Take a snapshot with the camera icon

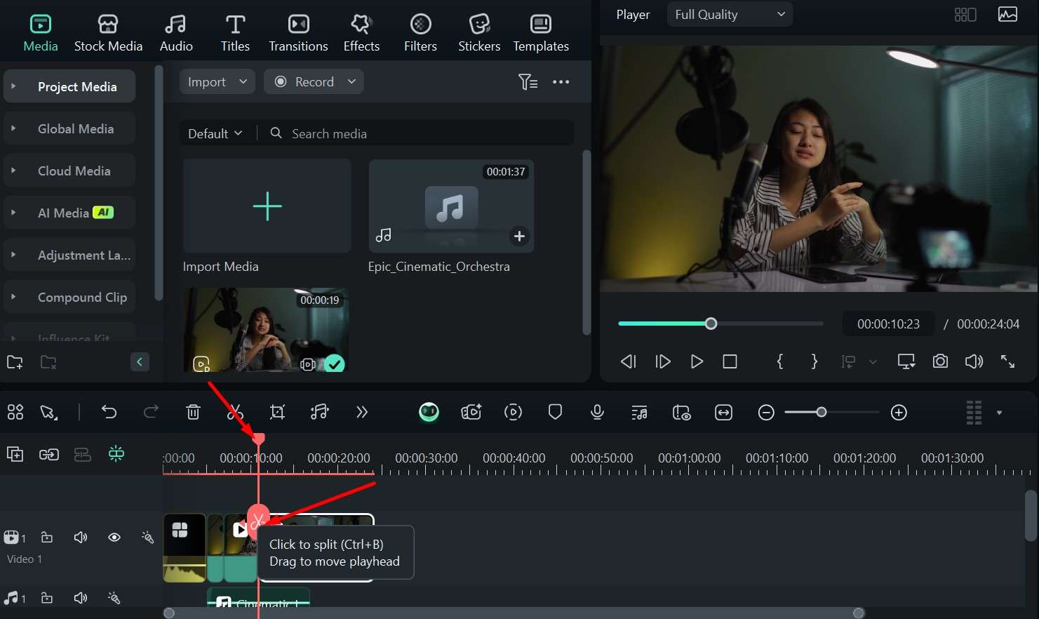coord(940,361)
